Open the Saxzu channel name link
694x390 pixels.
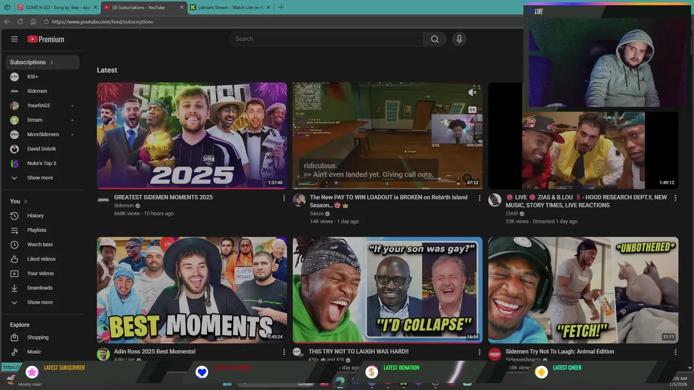317,213
